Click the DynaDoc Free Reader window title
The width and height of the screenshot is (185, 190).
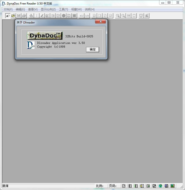pos(29,3)
